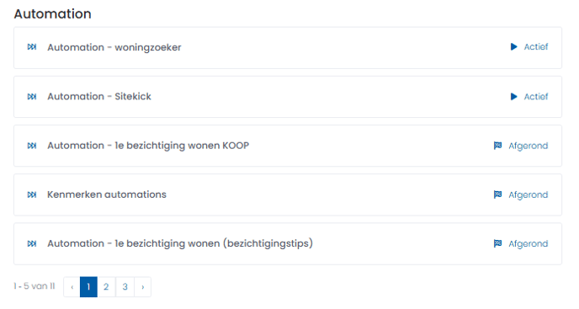The height and width of the screenshot is (309, 579).
Task: Click the play icon in the woningzoeker row
Action: click(x=513, y=46)
